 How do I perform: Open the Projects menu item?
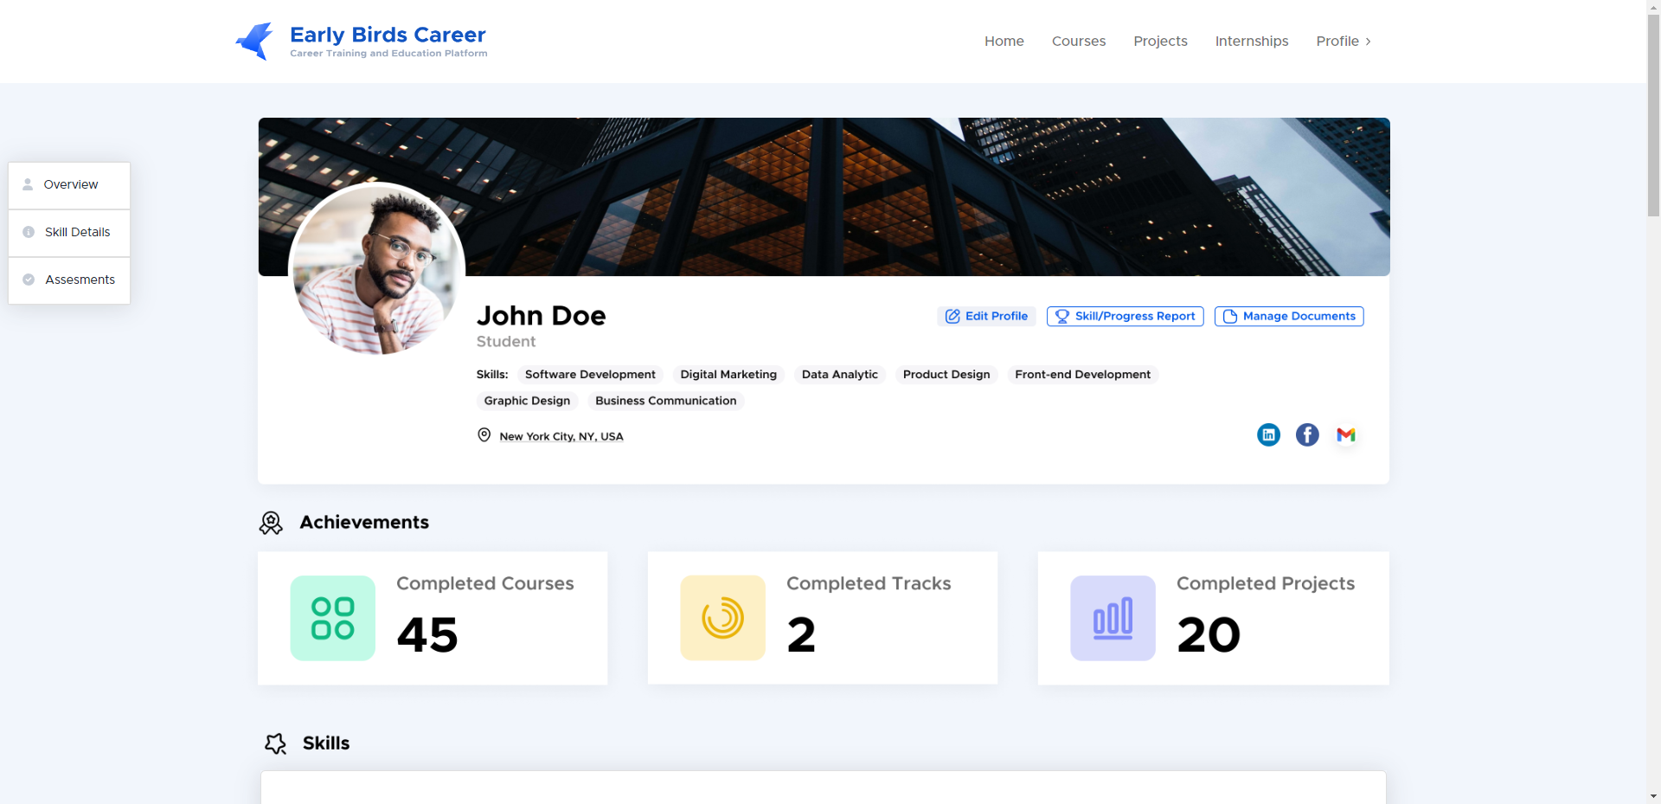coord(1160,41)
